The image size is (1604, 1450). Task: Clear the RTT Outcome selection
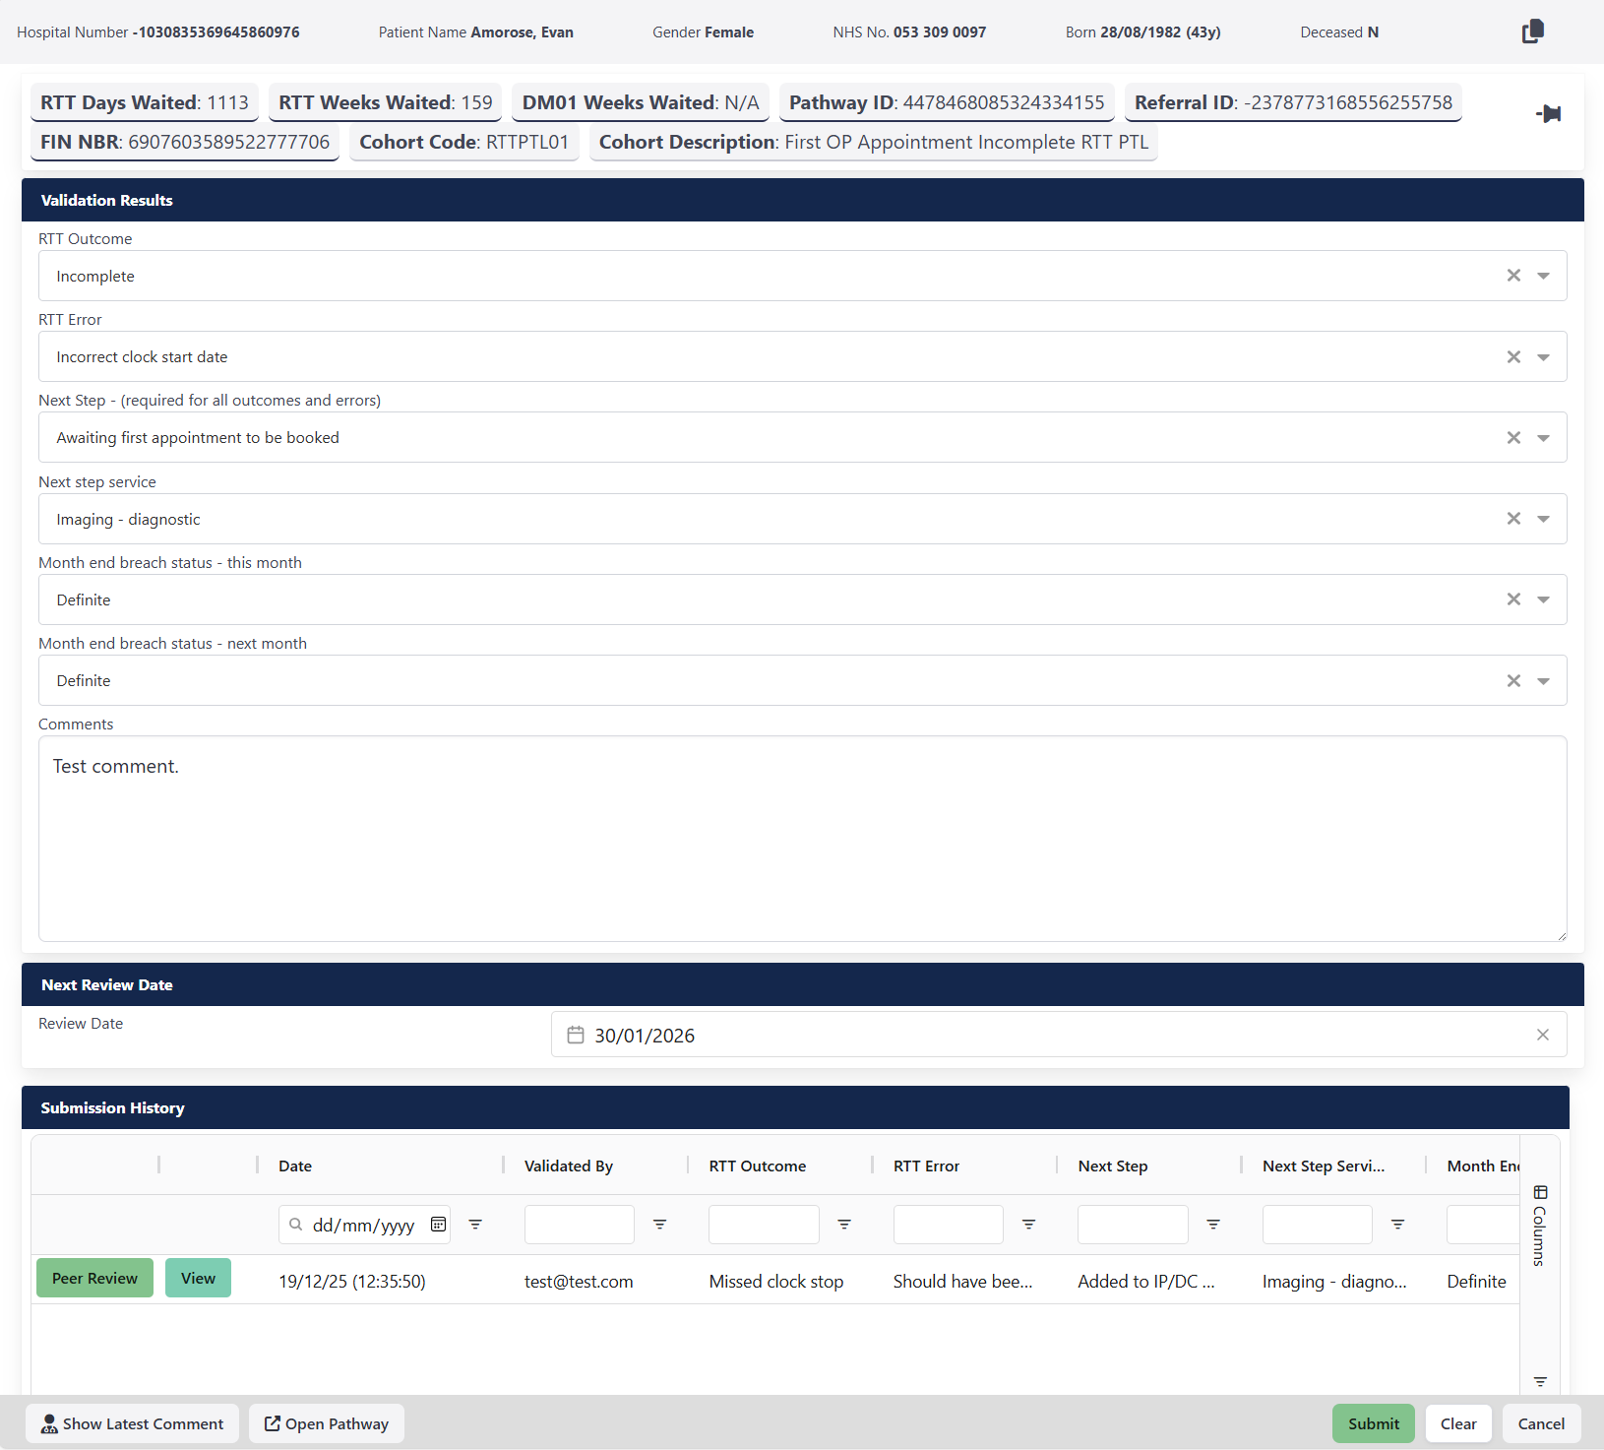tap(1513, 276)
